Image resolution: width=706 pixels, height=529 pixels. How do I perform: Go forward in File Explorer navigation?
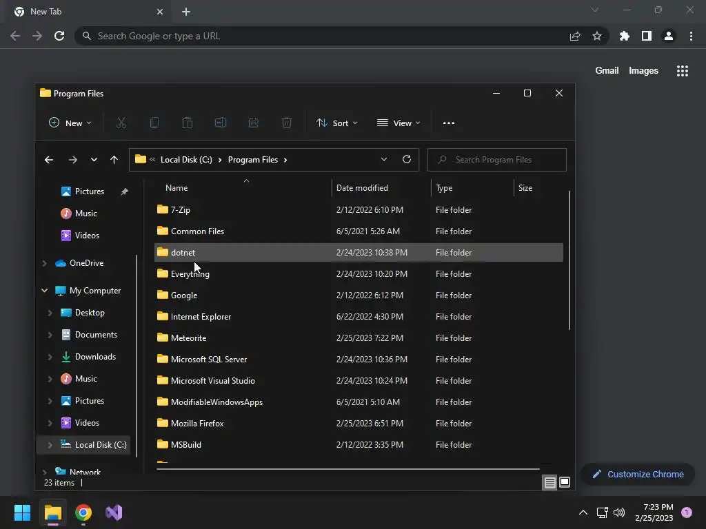(x=72, y=160)
